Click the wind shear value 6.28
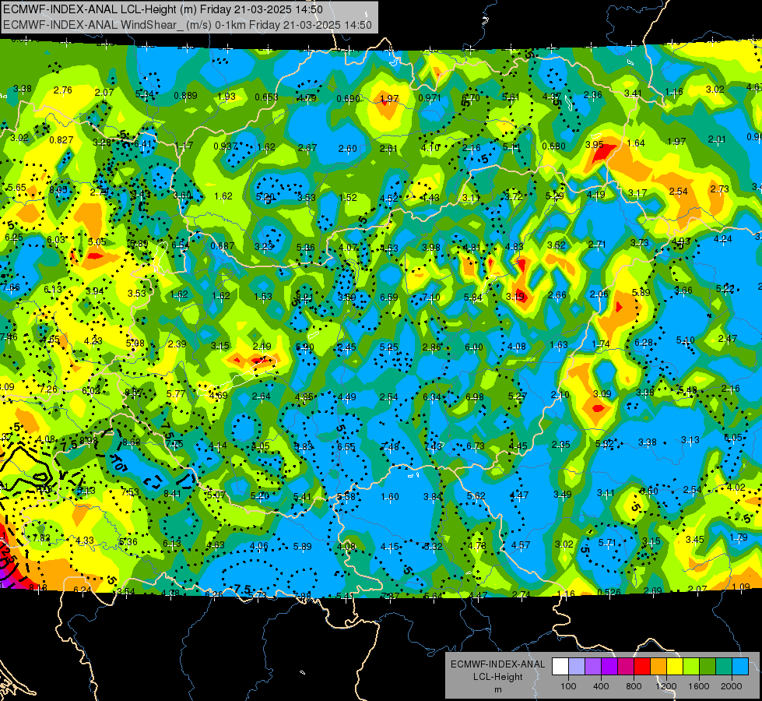The image size is (762, 701). pos(644,343)
